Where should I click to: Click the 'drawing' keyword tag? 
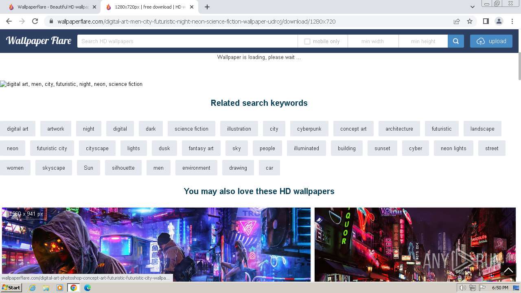point(238,168)
